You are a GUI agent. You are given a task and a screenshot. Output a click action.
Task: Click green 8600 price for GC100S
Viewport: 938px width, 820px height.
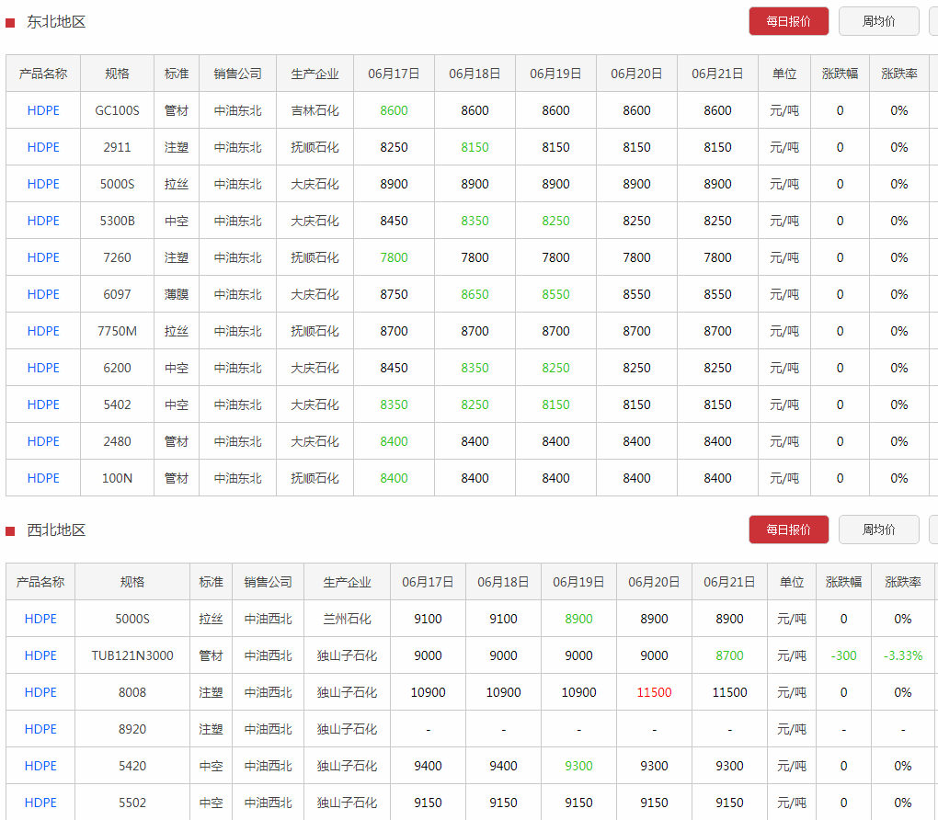pos(394,110)
